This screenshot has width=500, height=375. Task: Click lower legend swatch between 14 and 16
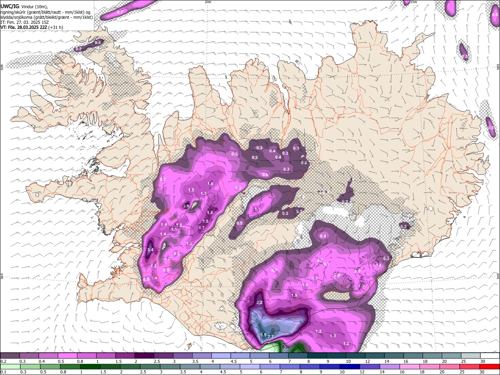click(389, 366)
